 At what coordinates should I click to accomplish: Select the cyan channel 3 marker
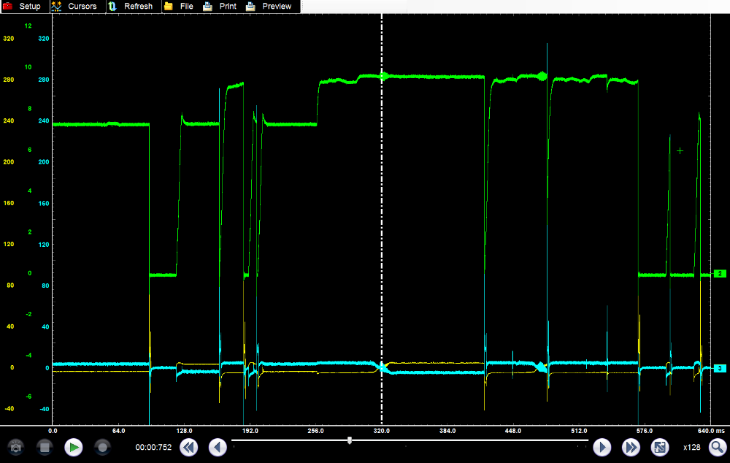[x=719, y=369]
